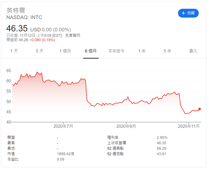Screen dimensions: 209x170
Task: Click the 市值 value 1899.42億
Action: pos(66,154)
